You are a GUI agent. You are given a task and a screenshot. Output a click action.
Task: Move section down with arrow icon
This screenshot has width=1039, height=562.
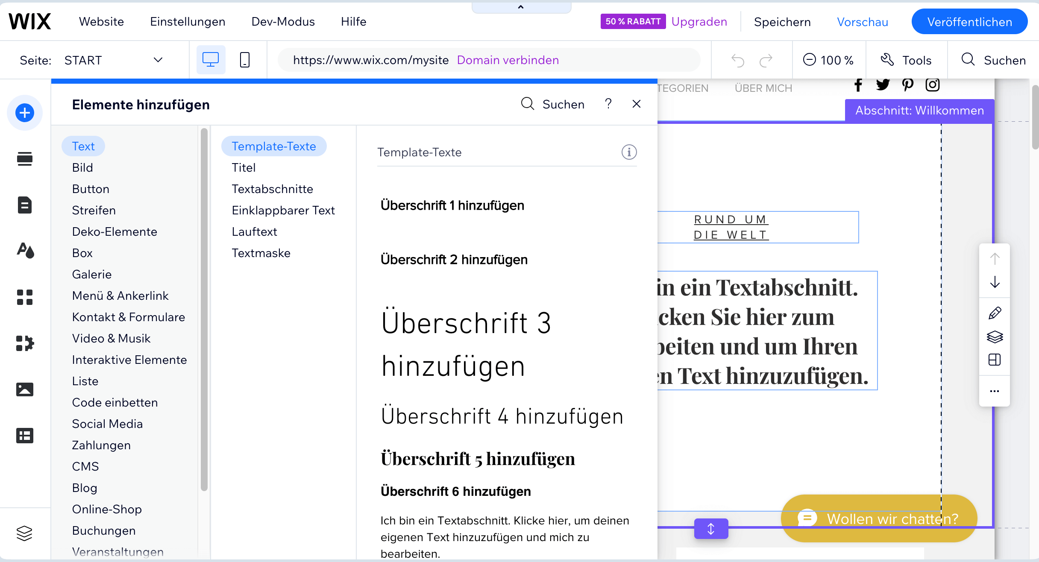(x=995, y=282)
